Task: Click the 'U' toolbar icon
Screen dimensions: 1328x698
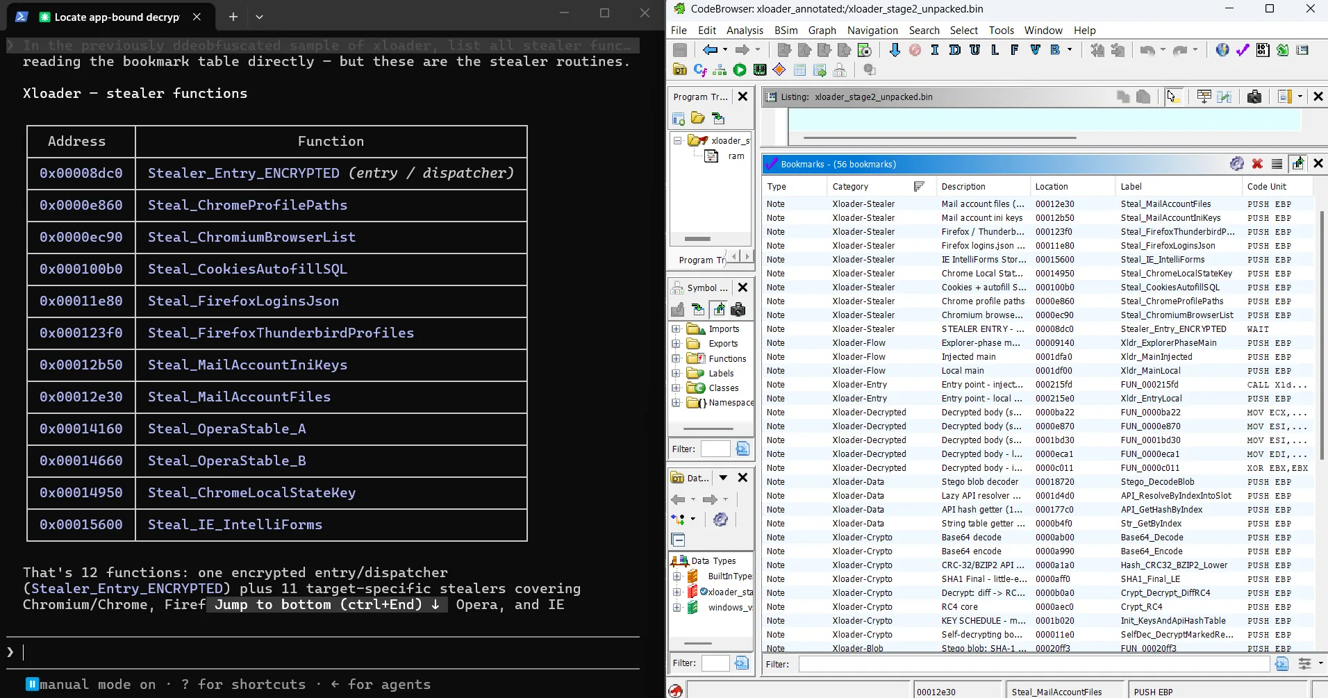Action: click(975, 50)
